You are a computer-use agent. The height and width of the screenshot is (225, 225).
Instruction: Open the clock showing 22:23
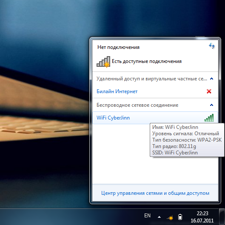tap(202, 214)
